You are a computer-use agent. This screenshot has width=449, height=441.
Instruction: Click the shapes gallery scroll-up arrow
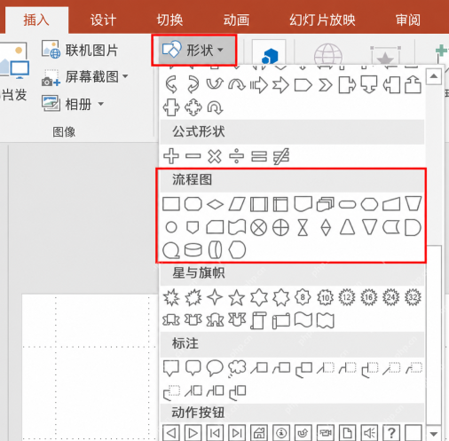[434, 76]
